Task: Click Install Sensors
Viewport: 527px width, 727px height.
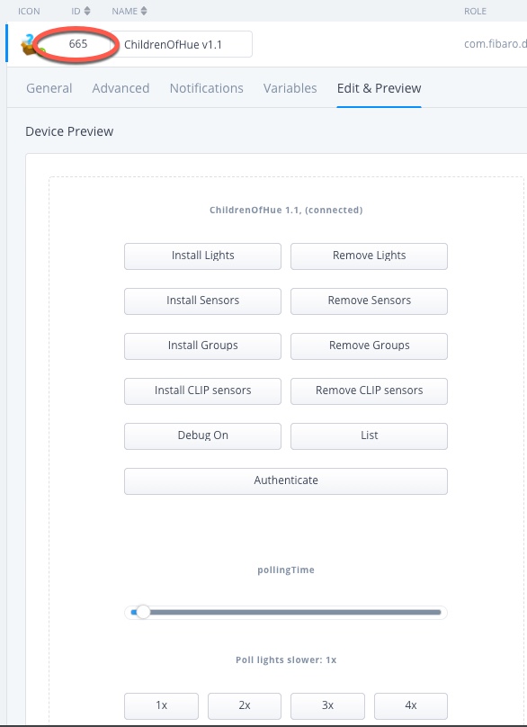Action: click(202, 301)
